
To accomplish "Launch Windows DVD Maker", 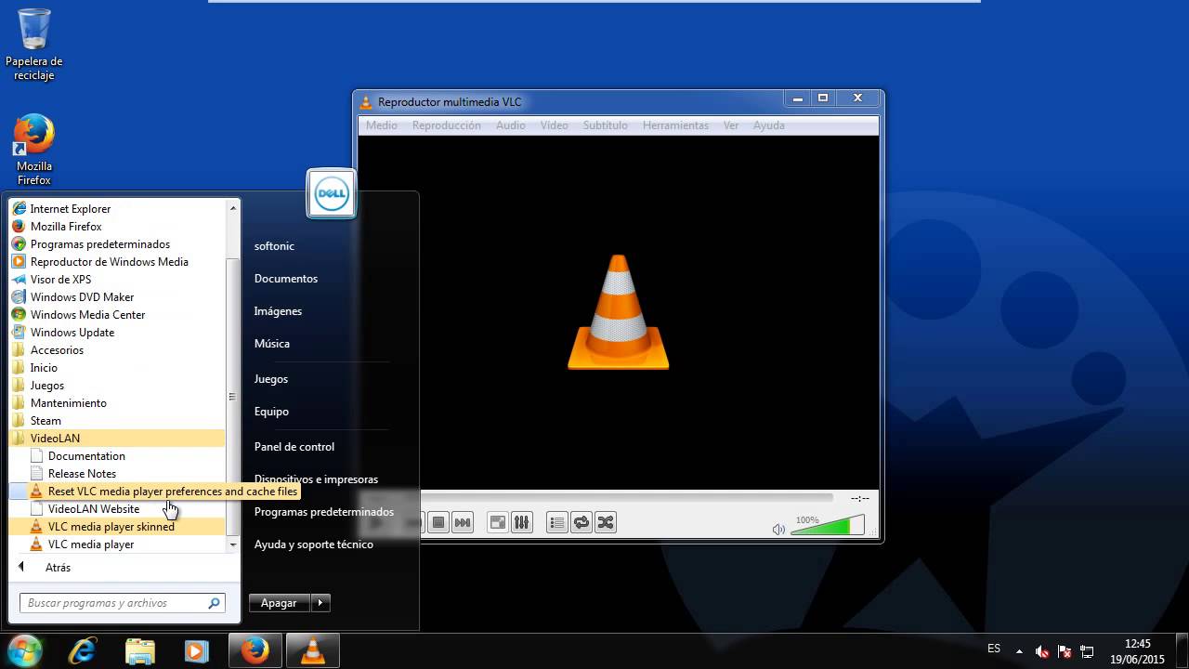I will point(117,297).
